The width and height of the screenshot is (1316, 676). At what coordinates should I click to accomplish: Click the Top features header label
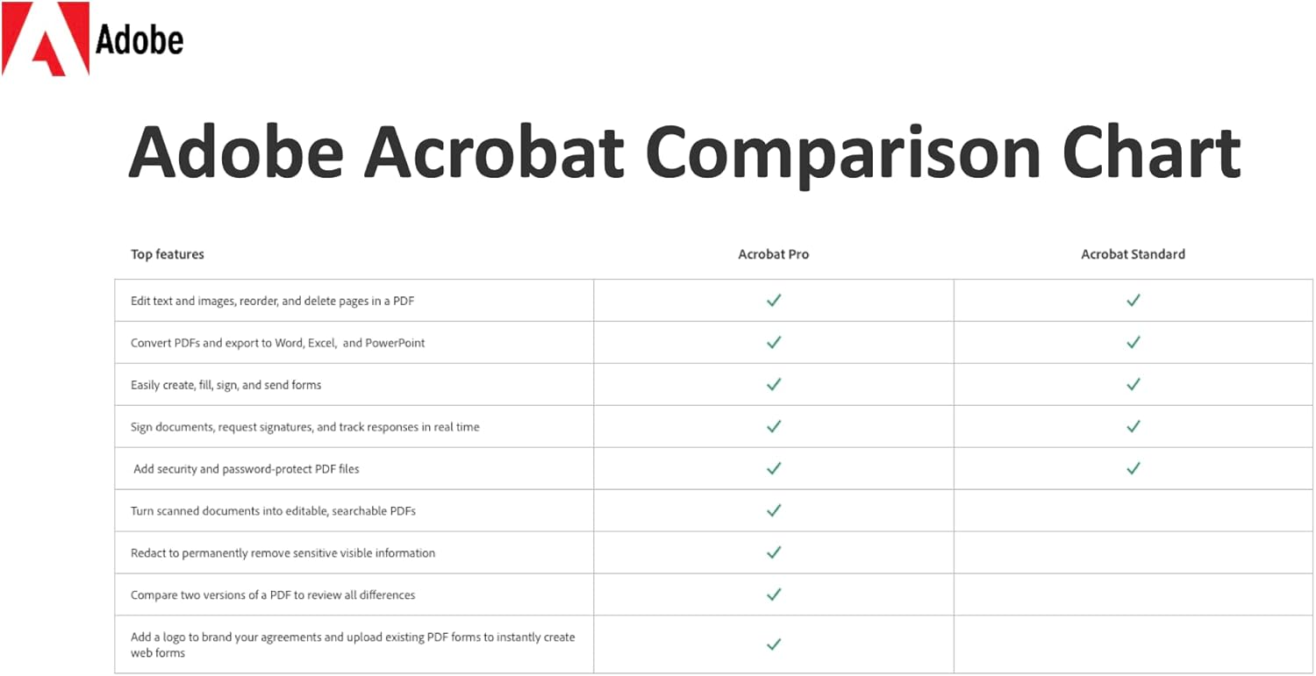tap(168, 254)
